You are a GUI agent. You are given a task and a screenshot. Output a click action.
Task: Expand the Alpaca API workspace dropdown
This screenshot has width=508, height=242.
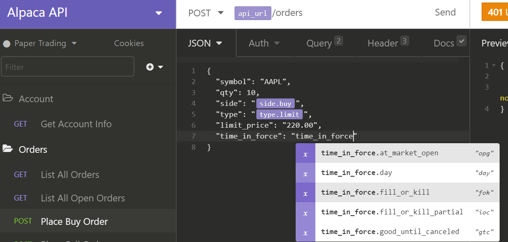tap(159, 13)
